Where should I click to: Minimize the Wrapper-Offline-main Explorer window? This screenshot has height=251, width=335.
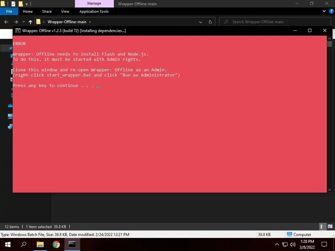pos(297,3)
